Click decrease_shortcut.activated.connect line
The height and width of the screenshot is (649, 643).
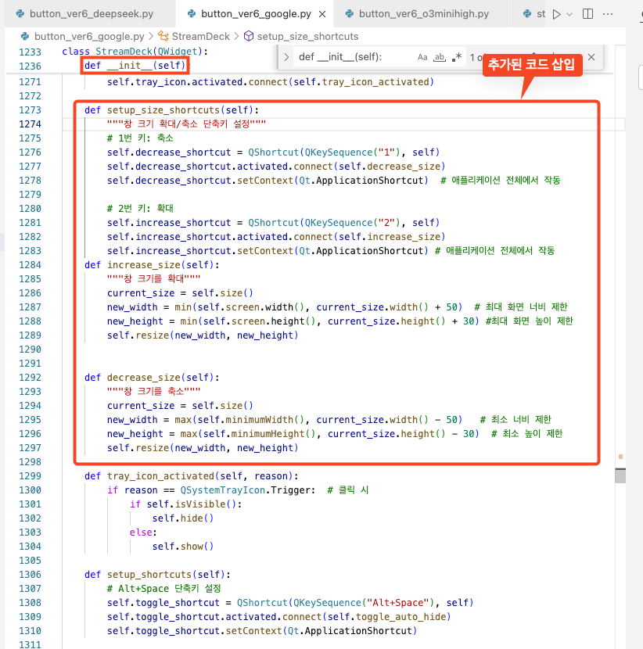pyautogui.click(x=276, y=167)
